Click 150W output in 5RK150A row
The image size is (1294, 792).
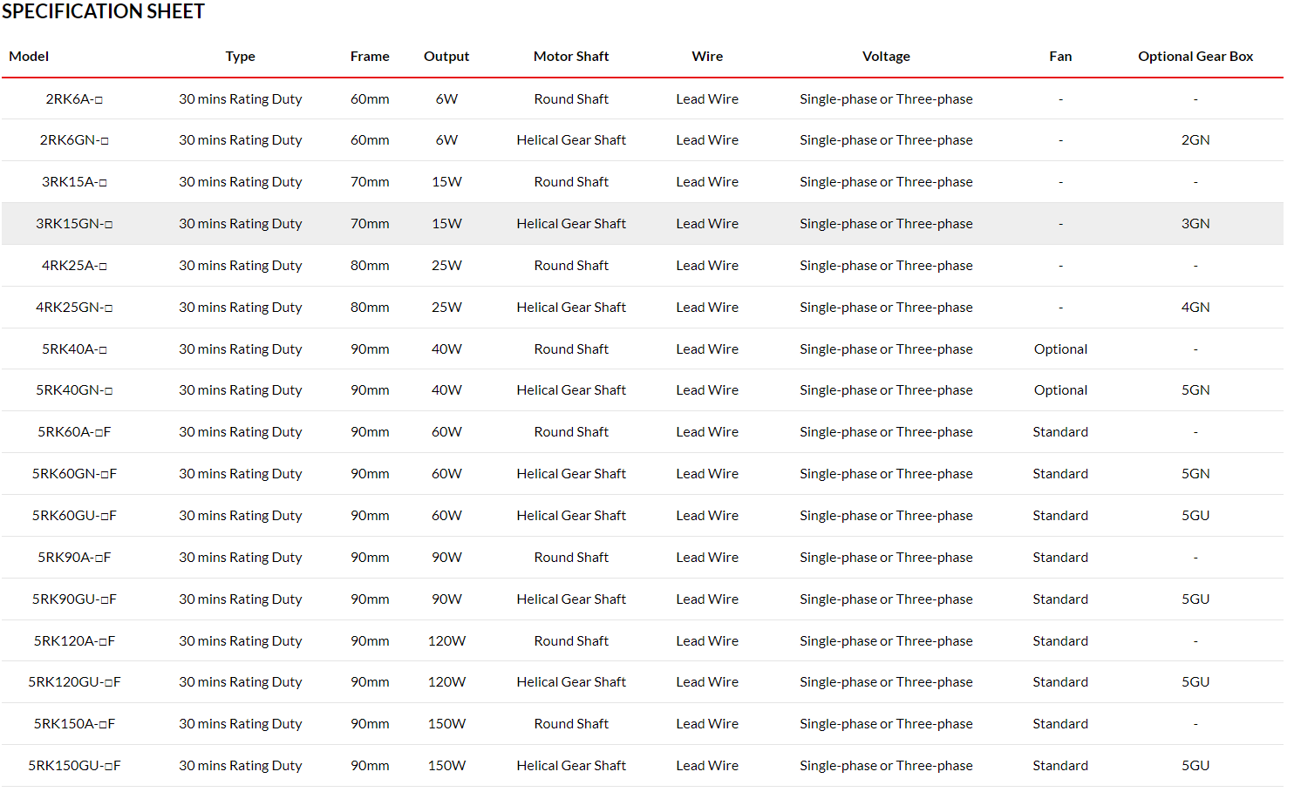pos(446,724)
